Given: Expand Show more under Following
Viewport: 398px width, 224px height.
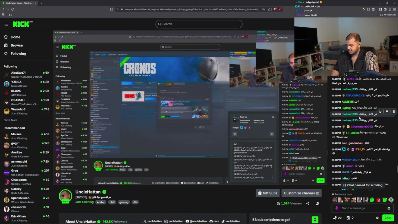Looking at the screenshot, I should [10, 120].
